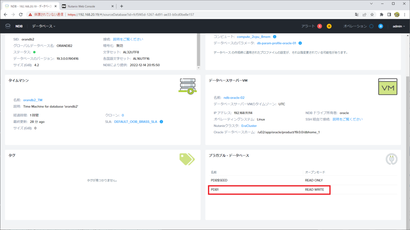This screenshot has height=230, width=410.
Task: Click the operations in-progress circle icon
Action: click(371, 26)
